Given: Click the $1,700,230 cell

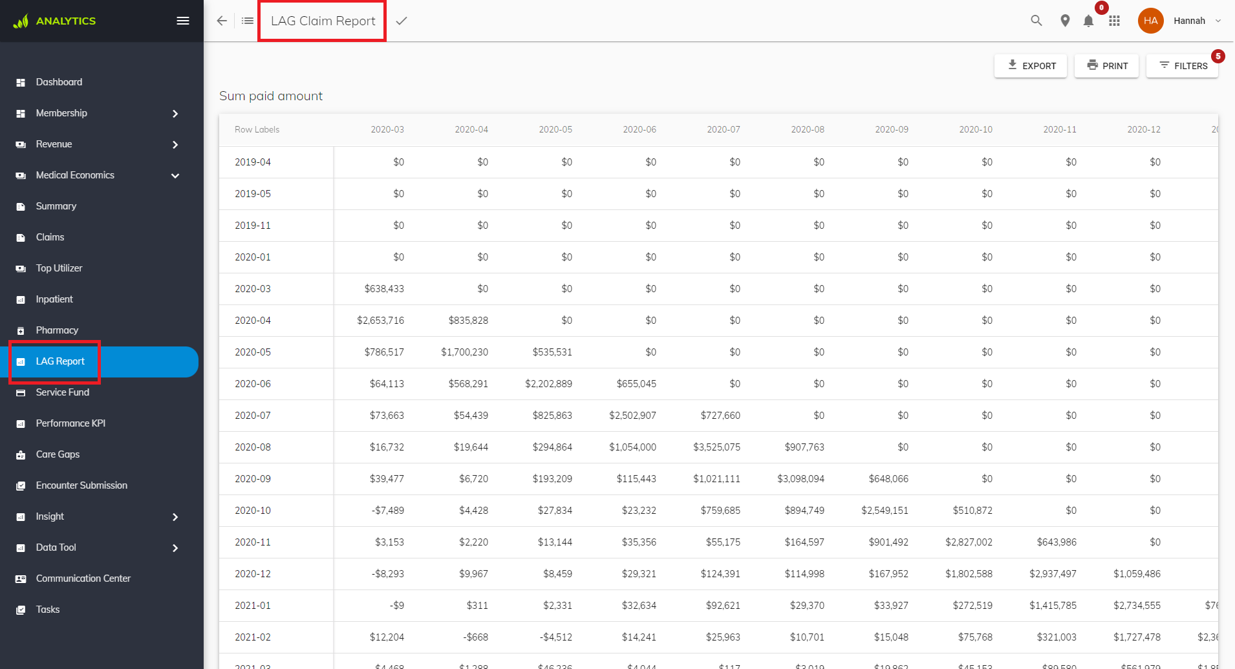Looking at the screenshot, I should coord(464,352).
